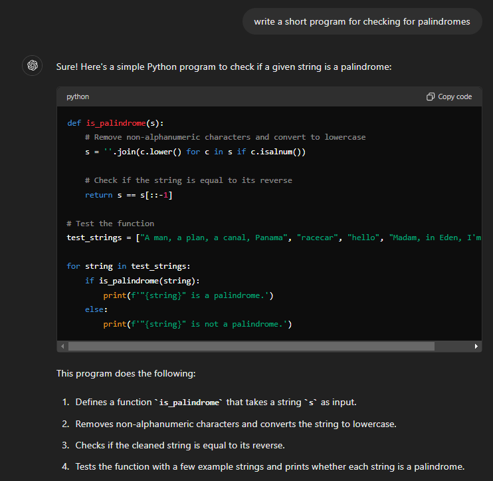
Task: Click the "hello" string in the test list
Action: pos(363,238)
